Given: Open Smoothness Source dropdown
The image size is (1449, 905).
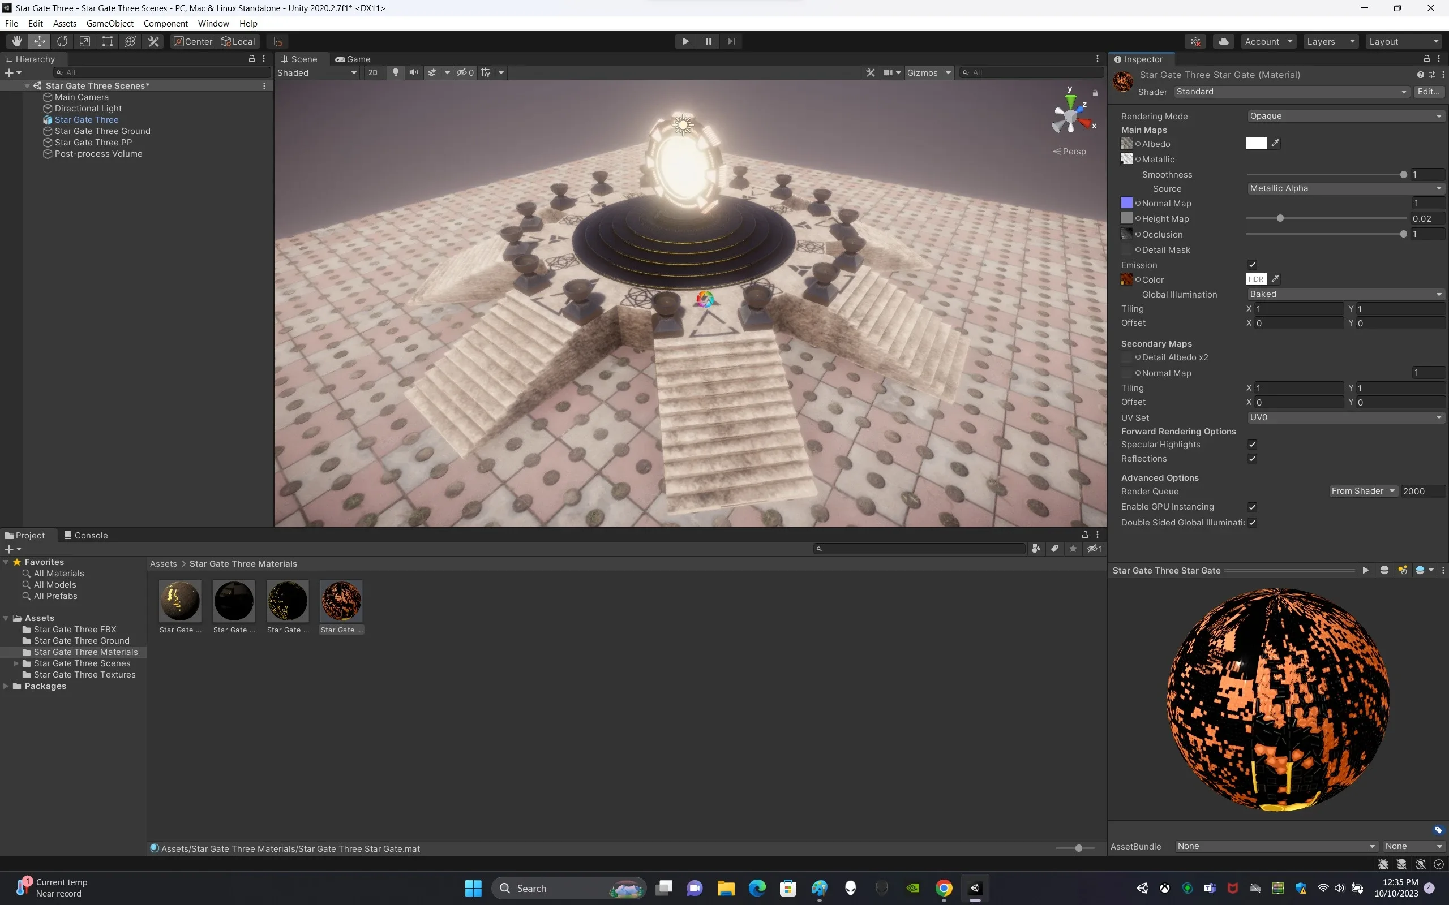Looking at the screenshot, I should click(x=1345, y=188).
